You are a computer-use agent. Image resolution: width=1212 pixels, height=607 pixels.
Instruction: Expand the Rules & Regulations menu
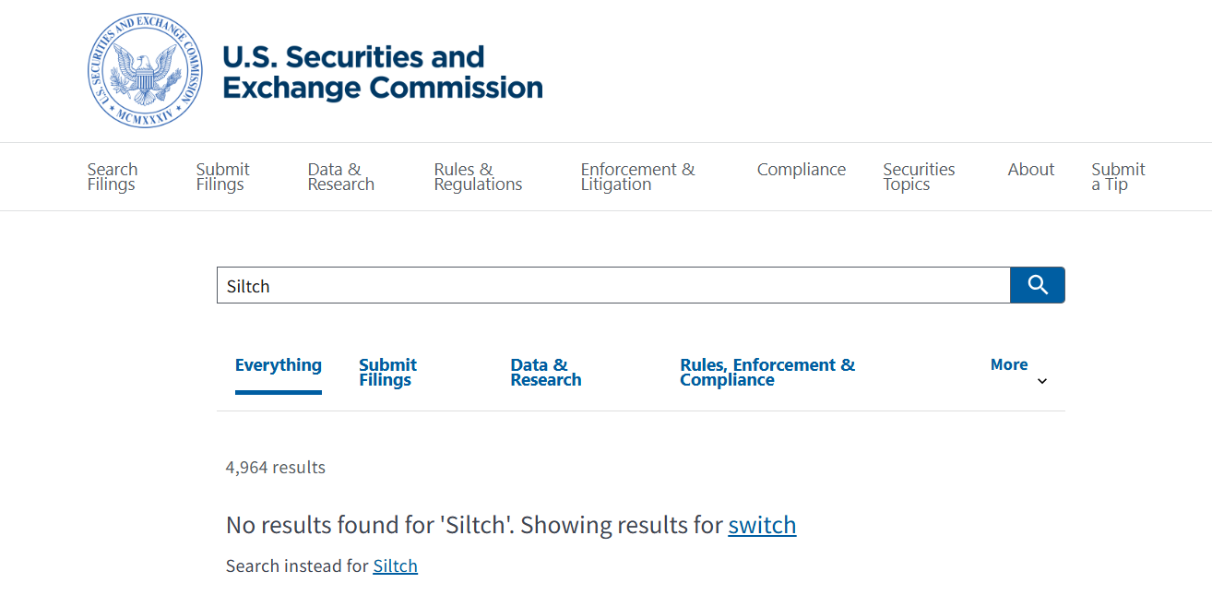tap(478, 177)
